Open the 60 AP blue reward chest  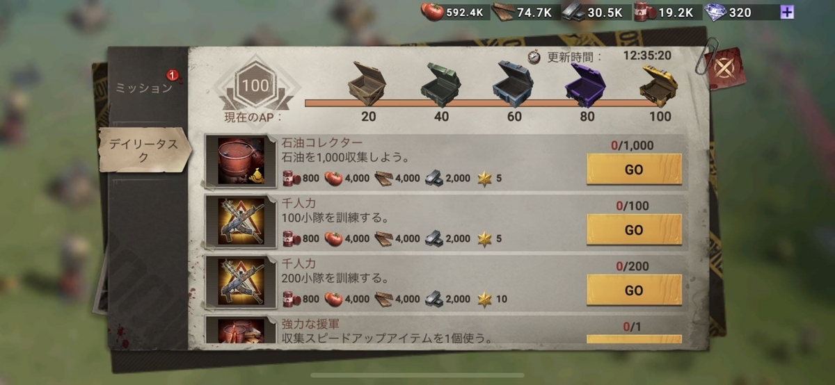click(514, 81)
